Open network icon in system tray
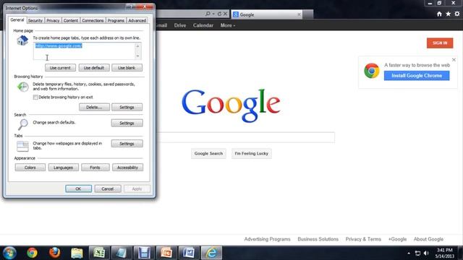463x260 pixels. click(417, 253)
